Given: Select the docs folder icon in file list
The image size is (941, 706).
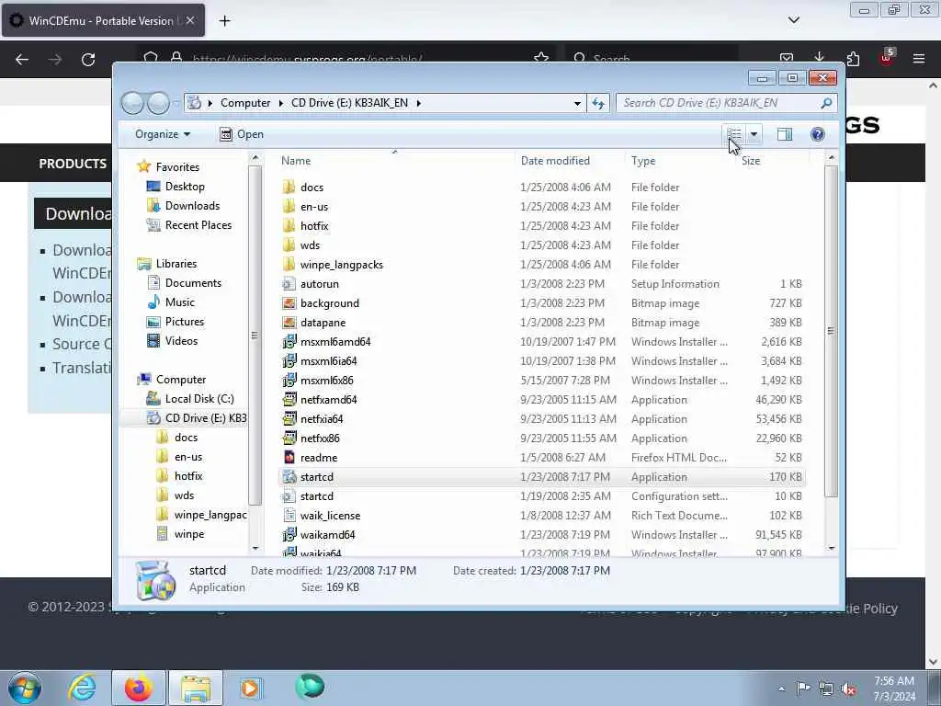Looking at the screenshot, I should [289, 188].
